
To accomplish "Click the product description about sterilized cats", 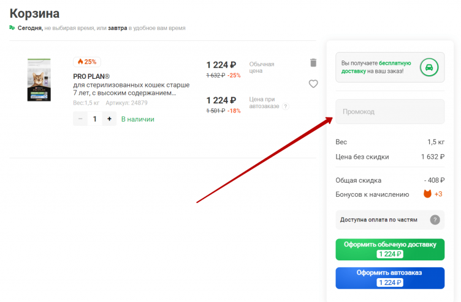I will (131, 89).
